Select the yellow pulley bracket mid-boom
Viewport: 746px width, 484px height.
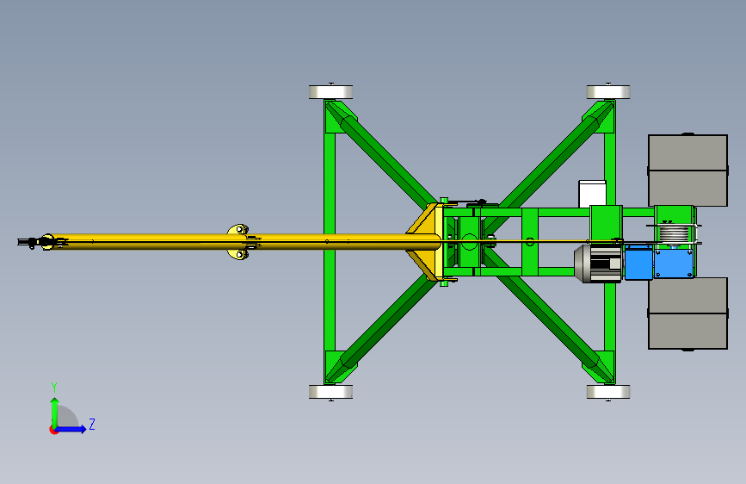pyautogui.click(x=237, y=241)
